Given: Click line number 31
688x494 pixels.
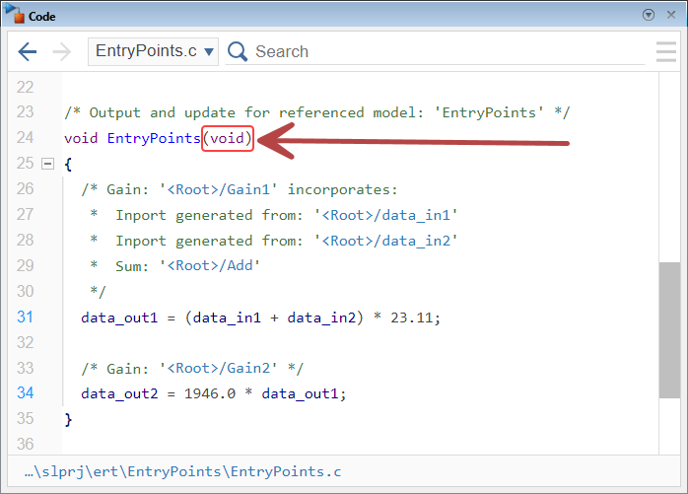Looking at the screenshot, I should coord(25,317).
